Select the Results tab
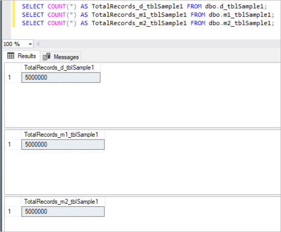The height and width of the screenshot is (232, 281). coord(21,56)
